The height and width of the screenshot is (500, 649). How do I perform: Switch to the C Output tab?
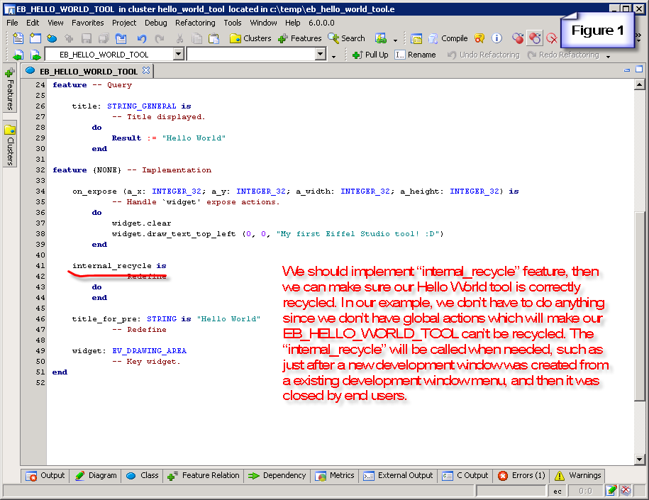(465, 476)
